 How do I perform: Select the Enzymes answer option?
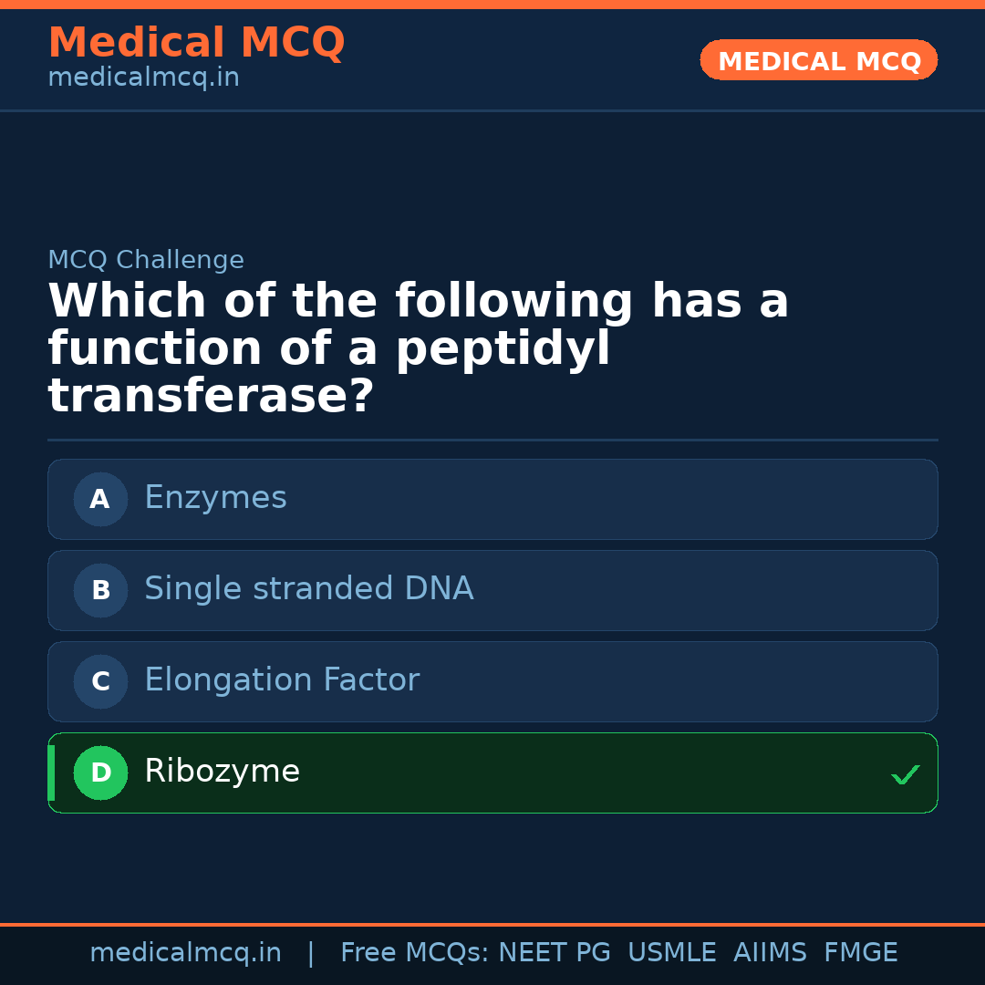(x=493, y=499)
